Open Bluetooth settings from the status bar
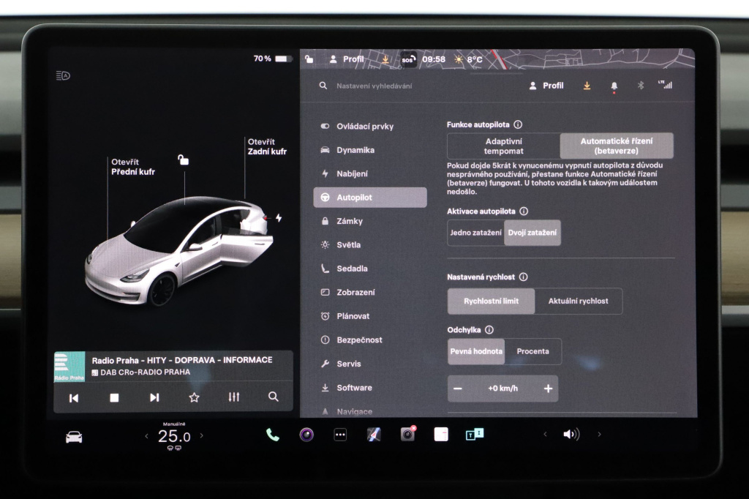The height and width of the screenshot is (499, 749). [640, 86]
